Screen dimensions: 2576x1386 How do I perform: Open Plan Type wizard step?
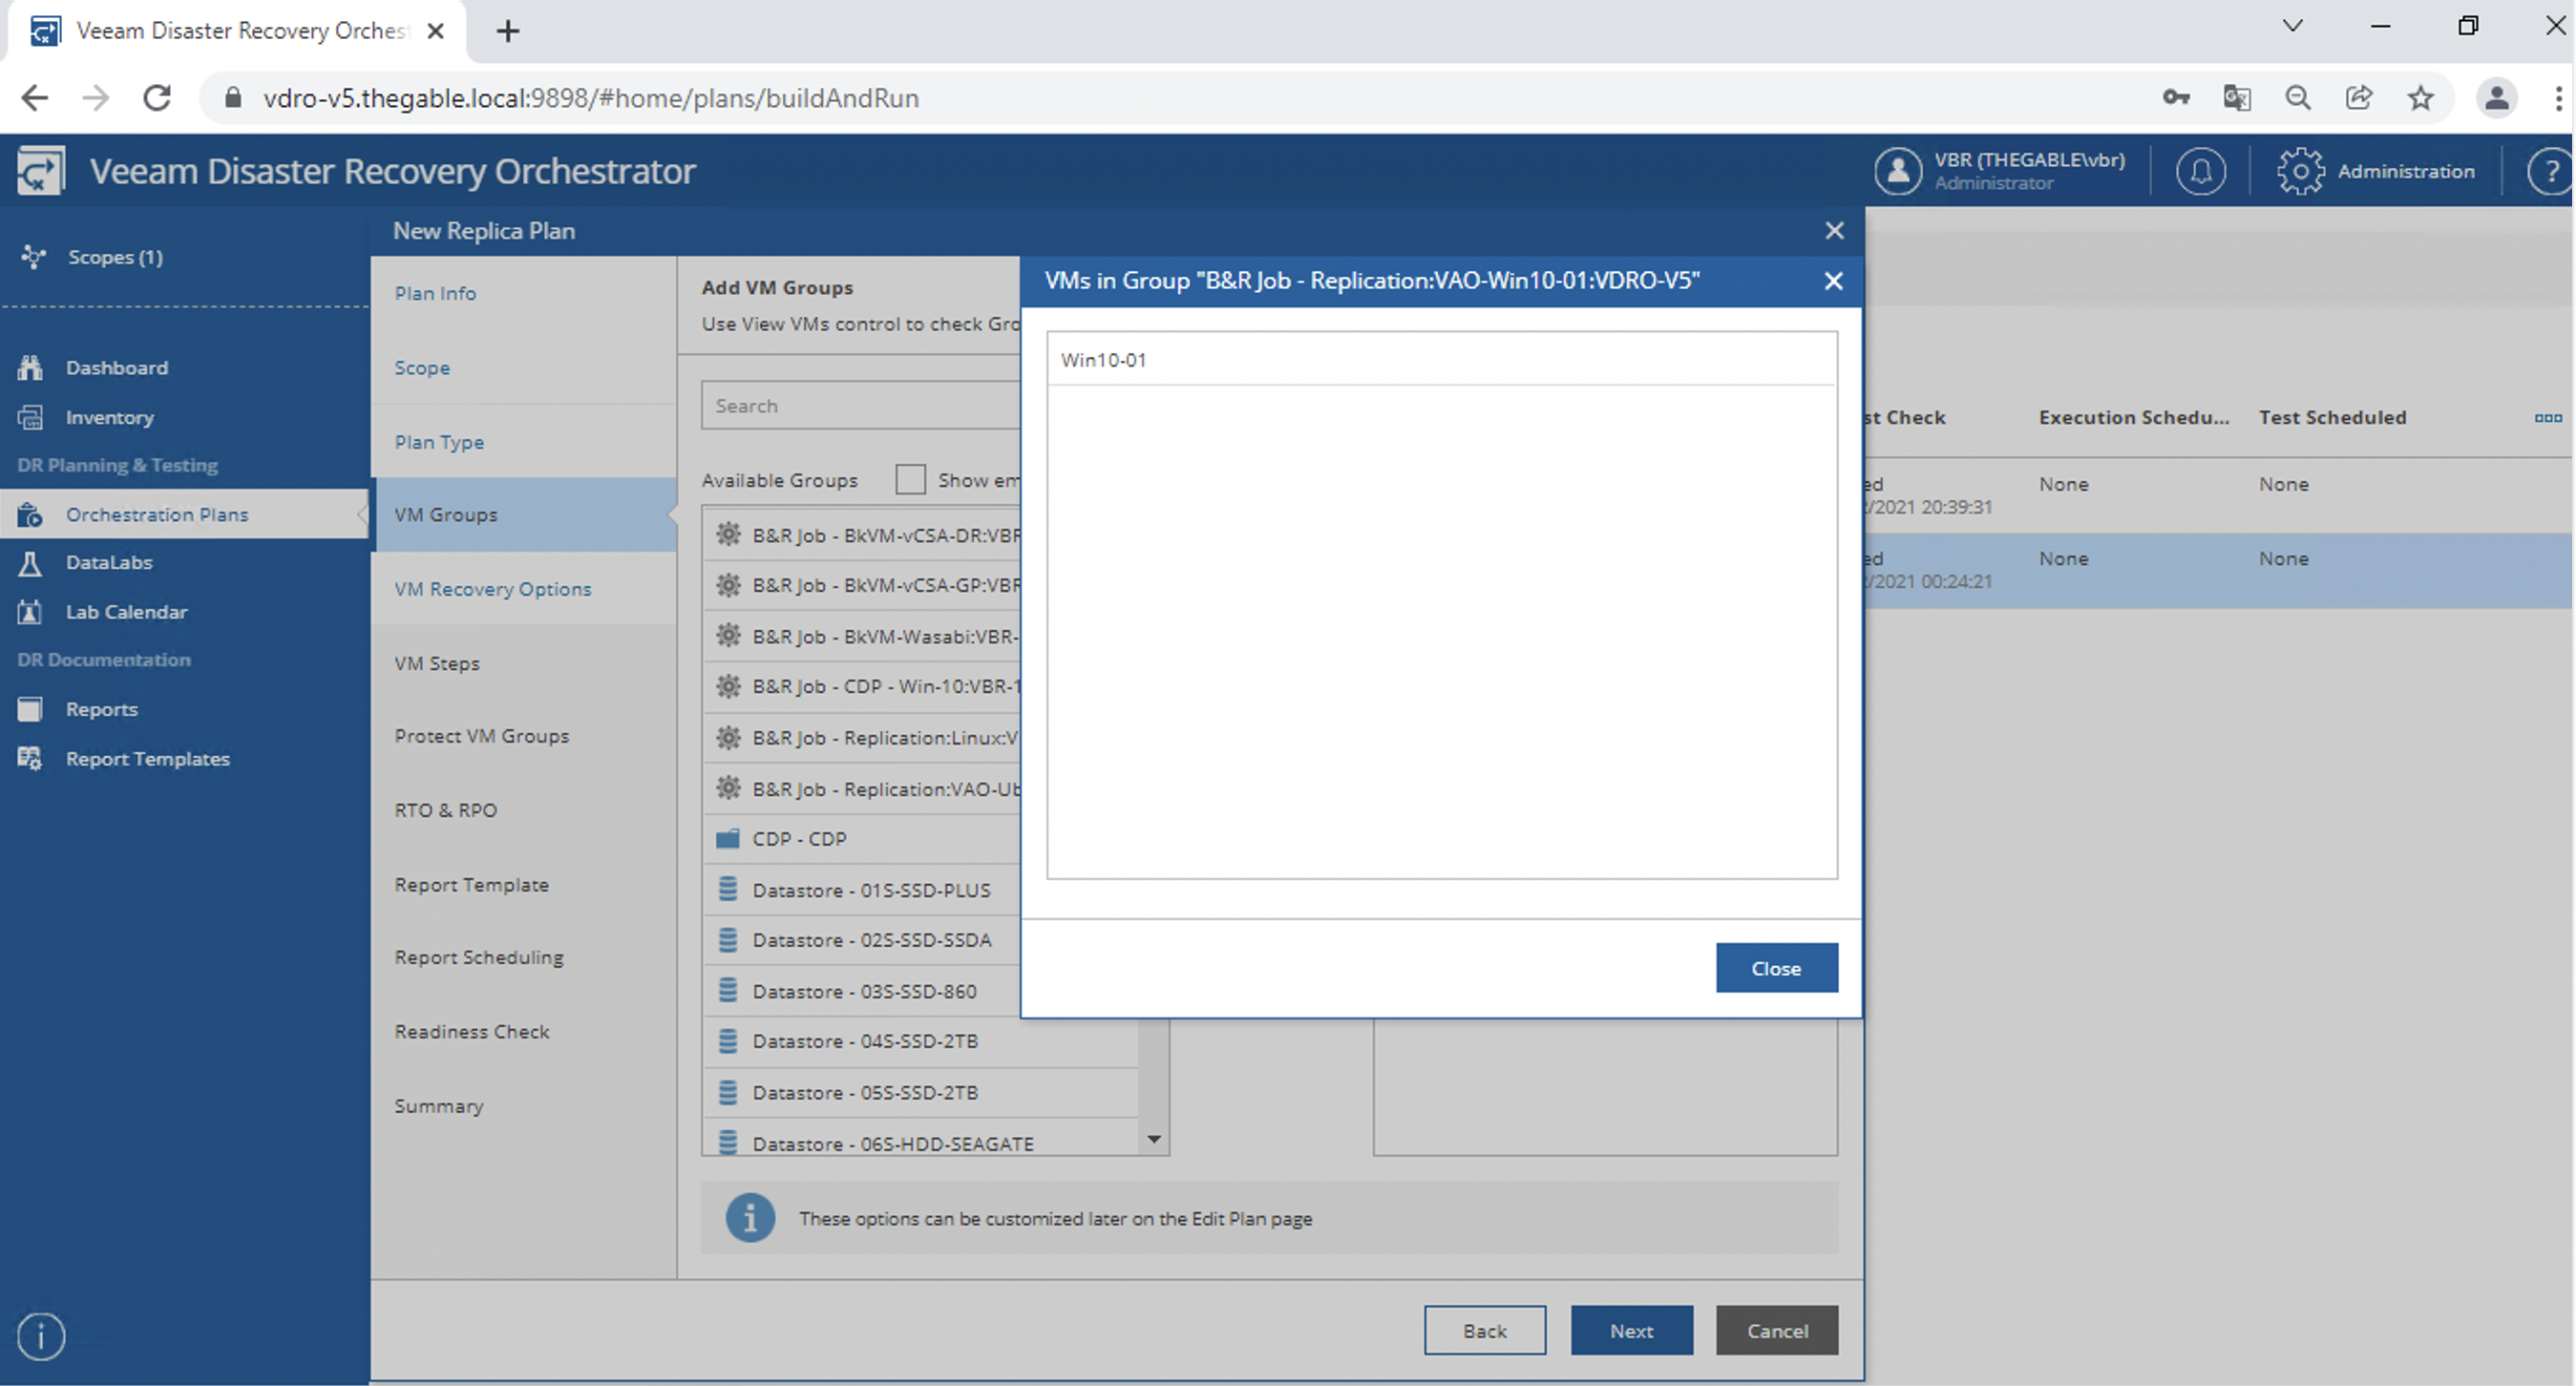tap(439, 442)
